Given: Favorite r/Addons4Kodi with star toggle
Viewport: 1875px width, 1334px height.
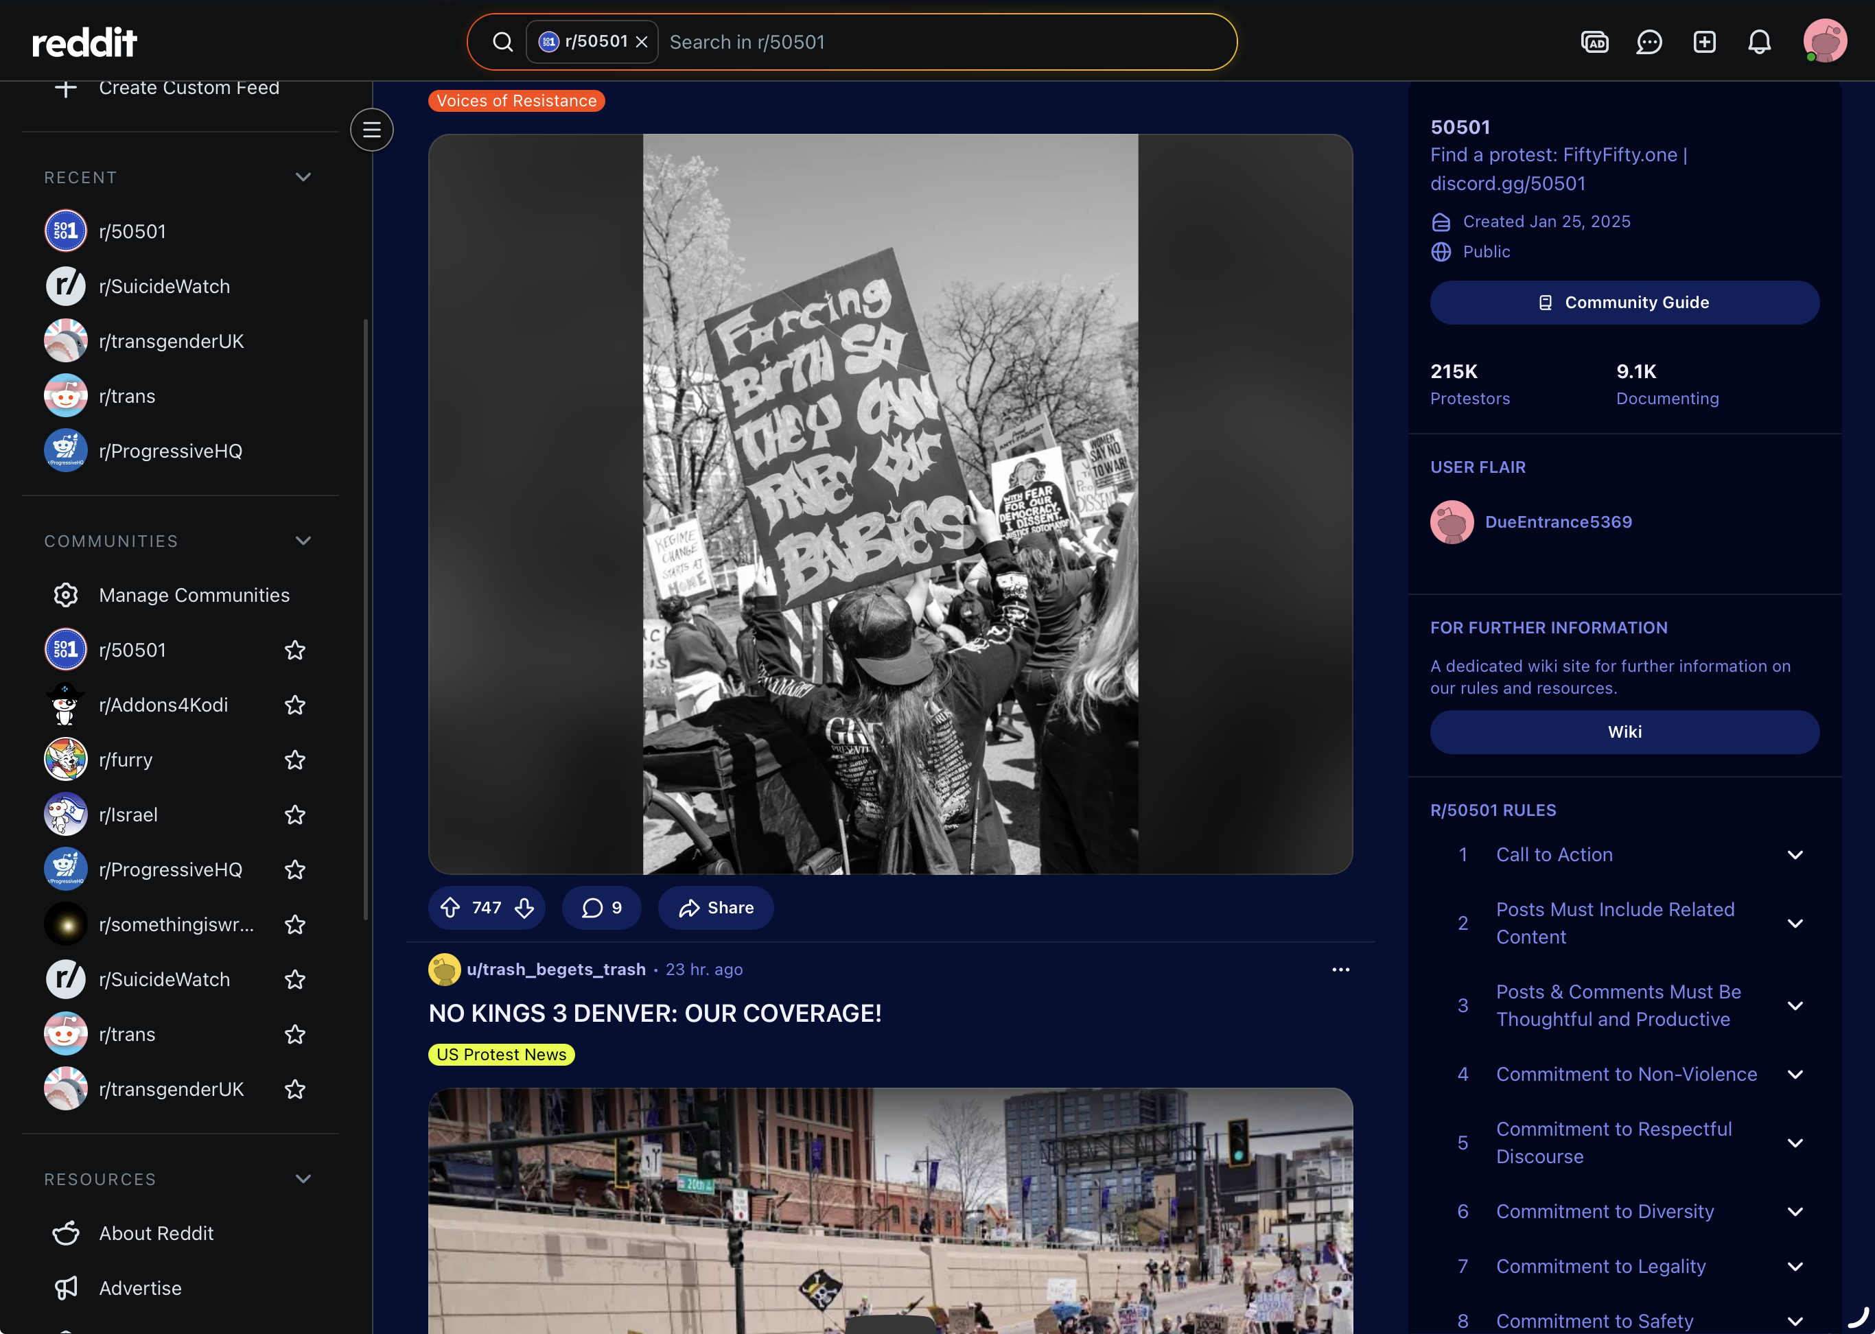Looking at the screenshot, I should (295, 705).
